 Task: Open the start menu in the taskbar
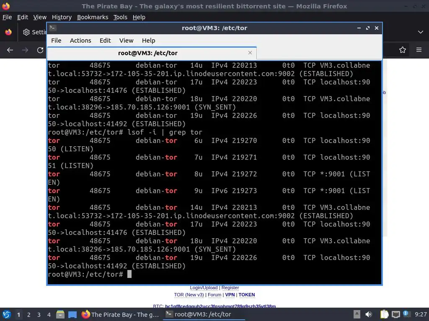pos(7,314)
